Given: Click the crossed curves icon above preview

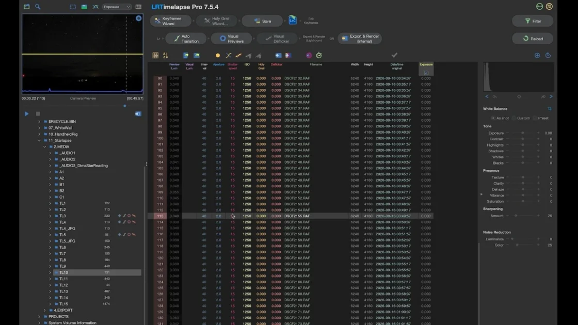Looking at the screenshot, I should pyautogui.click(x=95, y=7).
